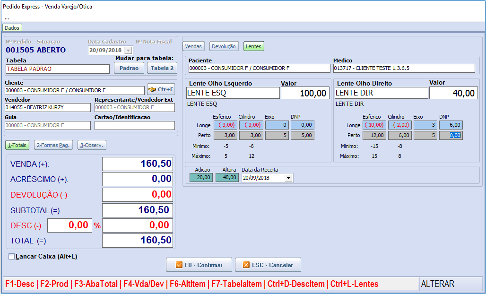Click the Ctrl+F client search icon button
The image size is (486, 294).
point(161,89)
